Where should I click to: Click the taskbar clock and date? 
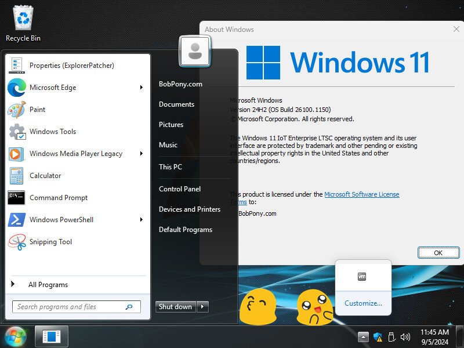(x=434, y=337)
